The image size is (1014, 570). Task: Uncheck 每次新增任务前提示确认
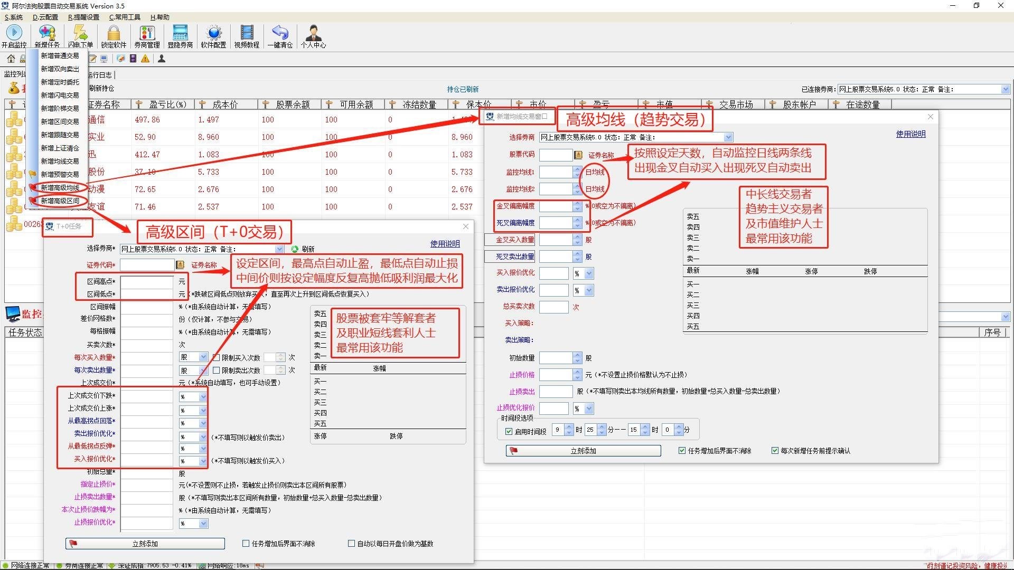(x=775, y=450)
